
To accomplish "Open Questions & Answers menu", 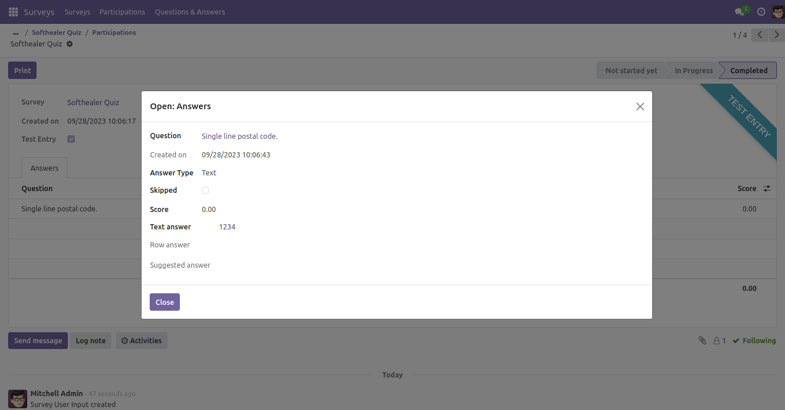I will tap(190, 12).
